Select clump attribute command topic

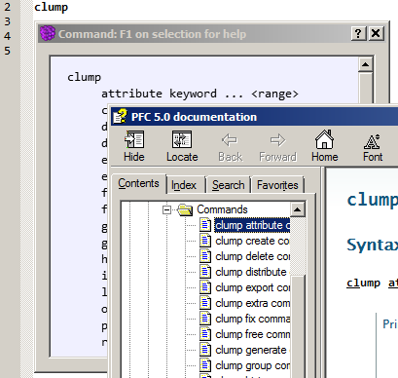coord(252,225)
